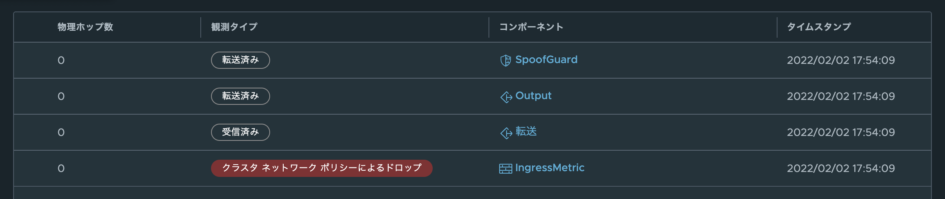This screenshot has width=945, height=199.
Task: Select the hop count in the SpoofGuard row
Action: pyautogui.click(x=61, y=61)
